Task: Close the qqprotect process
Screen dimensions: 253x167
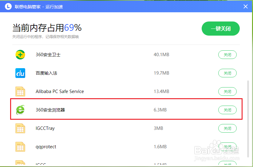Action: click(227, 147)
